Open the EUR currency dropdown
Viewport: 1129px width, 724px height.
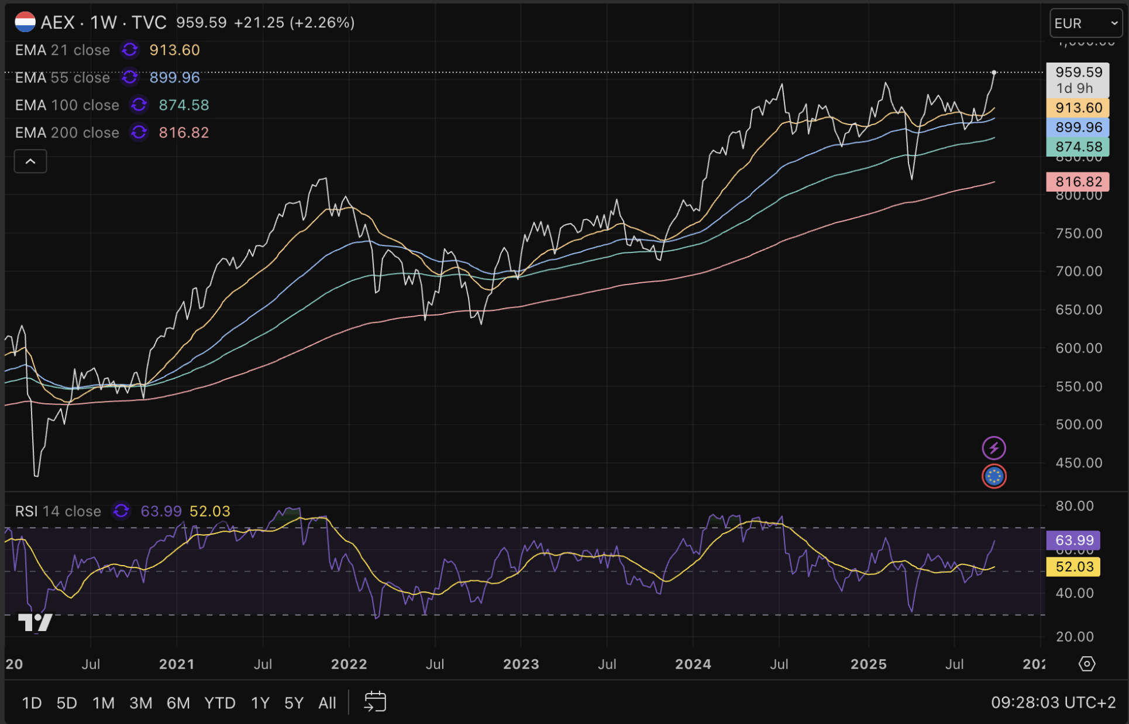(x=1085, y=23)
